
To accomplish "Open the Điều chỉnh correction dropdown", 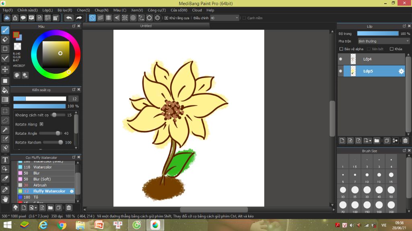I will (224, 18).
